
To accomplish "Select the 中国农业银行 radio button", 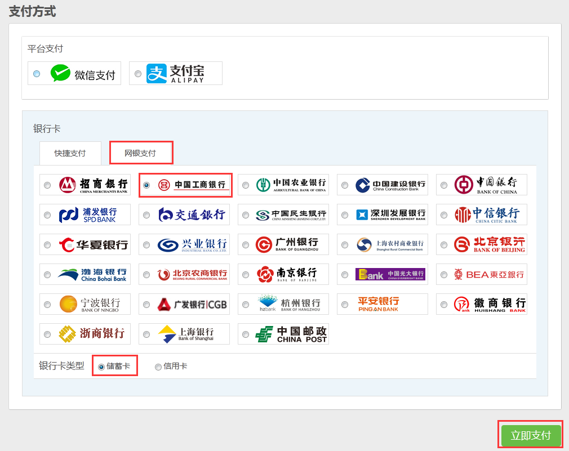I will coord(246,185).
